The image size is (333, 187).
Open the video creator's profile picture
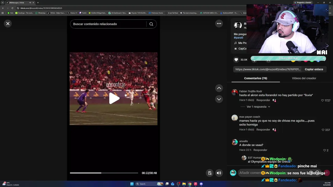click(x=238, y=25)
